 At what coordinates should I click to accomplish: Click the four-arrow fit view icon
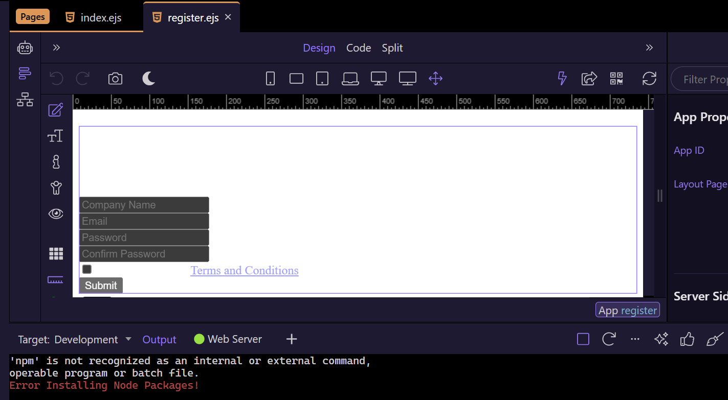click(x=435, y=79)
